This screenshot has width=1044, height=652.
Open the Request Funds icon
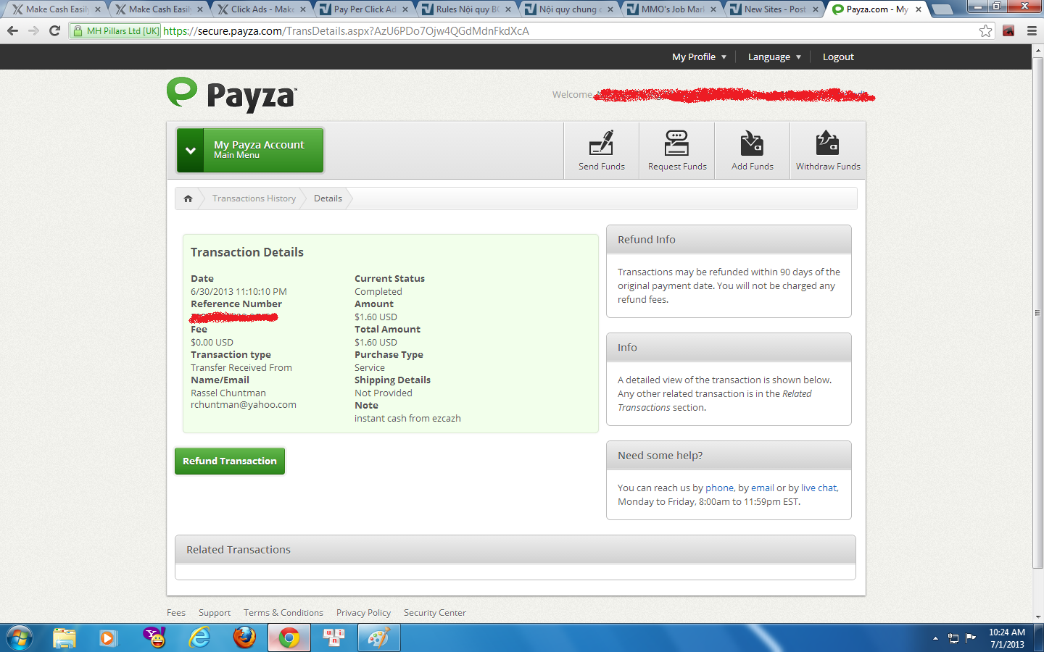[677, 151]
